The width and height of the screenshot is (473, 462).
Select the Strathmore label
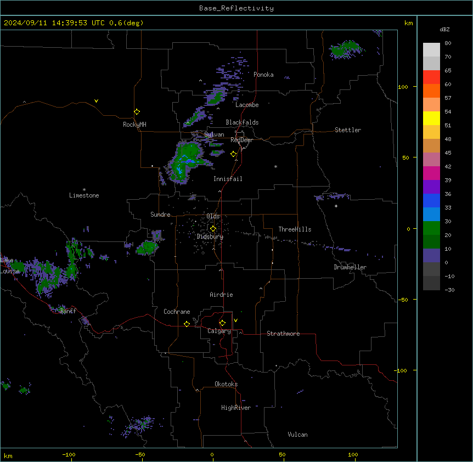coord(283,334)
